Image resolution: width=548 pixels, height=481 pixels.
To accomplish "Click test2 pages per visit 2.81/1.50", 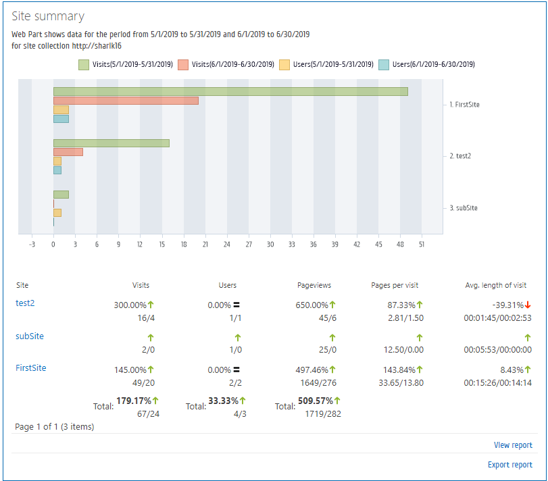I will point(405,318).
